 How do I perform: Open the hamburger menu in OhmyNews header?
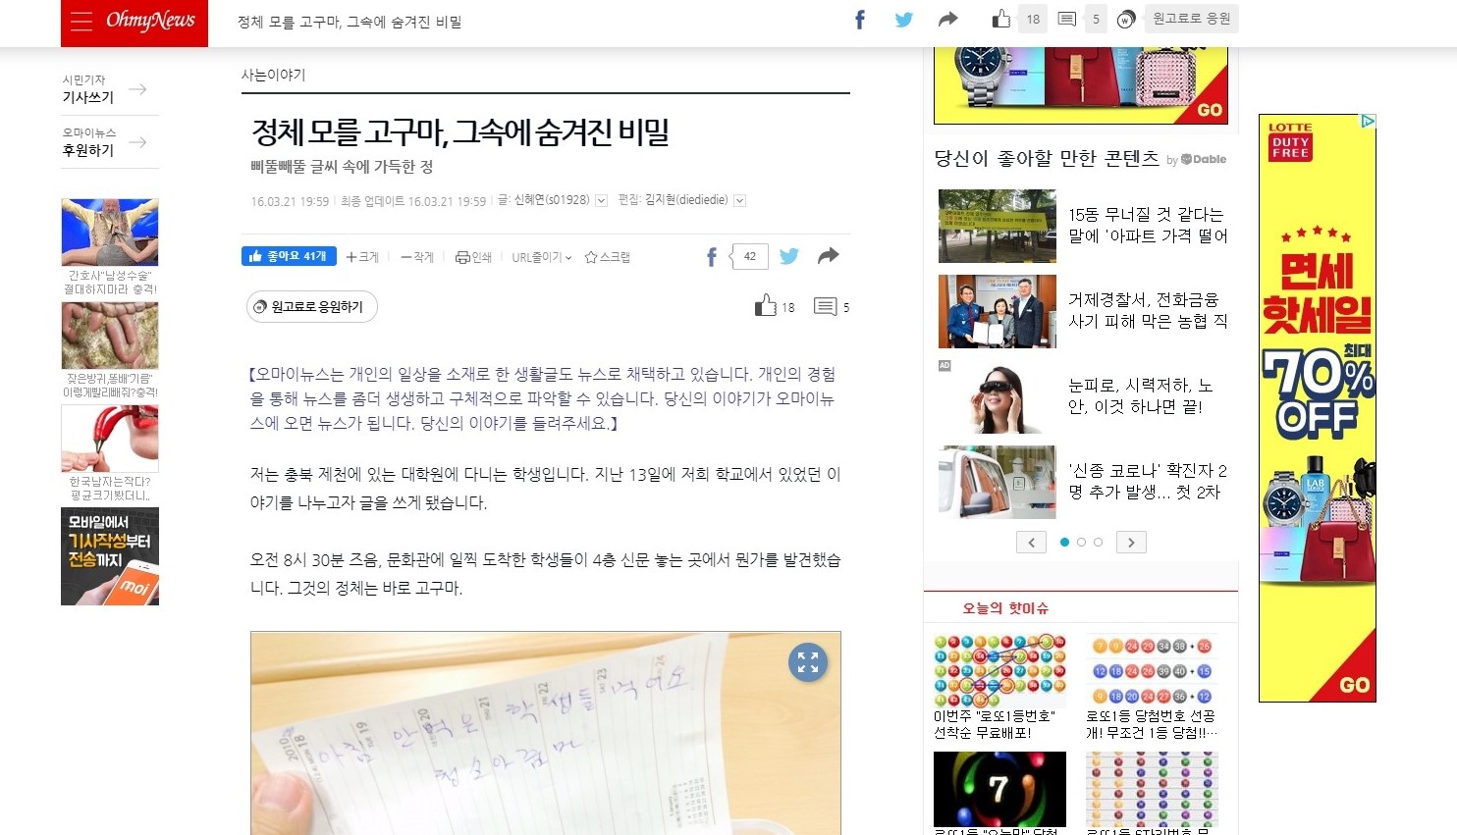pyautogui.click(x=81, y=22)
